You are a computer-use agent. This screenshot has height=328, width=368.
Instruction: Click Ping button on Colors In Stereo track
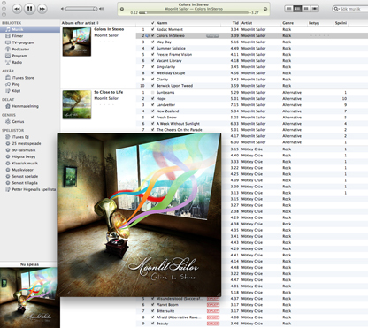tap(212, 35)
